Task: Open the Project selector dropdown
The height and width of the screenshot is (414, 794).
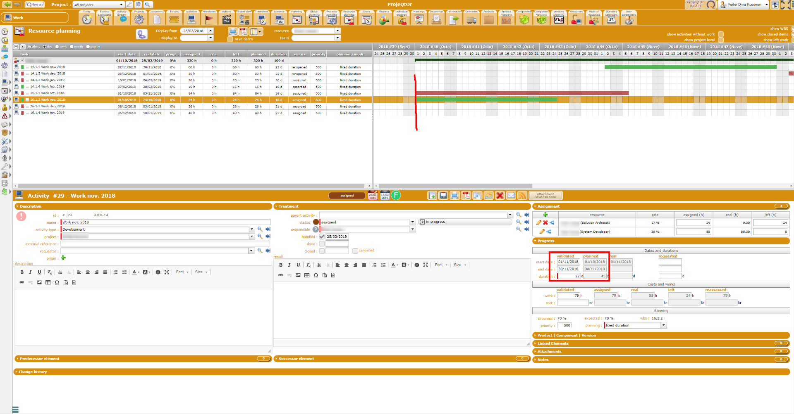Action: pos(121,5)
